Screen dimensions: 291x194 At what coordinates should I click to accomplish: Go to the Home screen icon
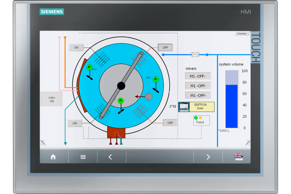click(53, 157)
